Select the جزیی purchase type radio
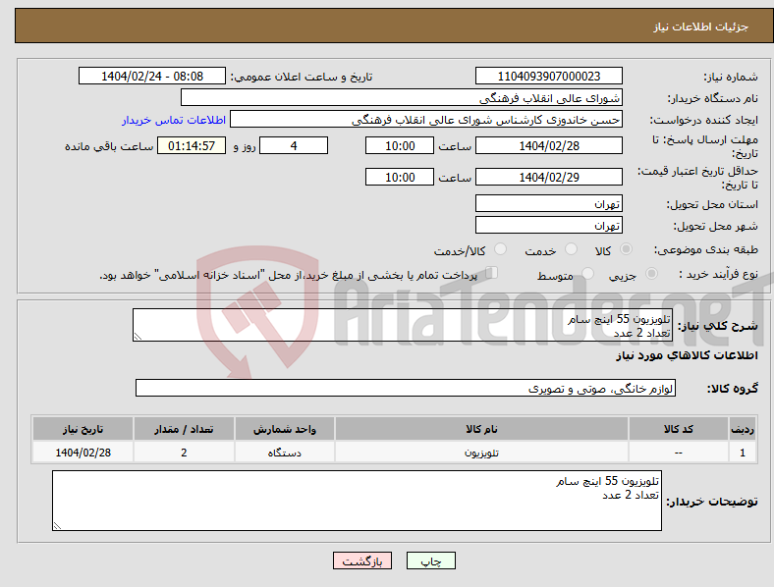This screenshot has width=774, height=587. pyautogui.click(x=651, y=274)
